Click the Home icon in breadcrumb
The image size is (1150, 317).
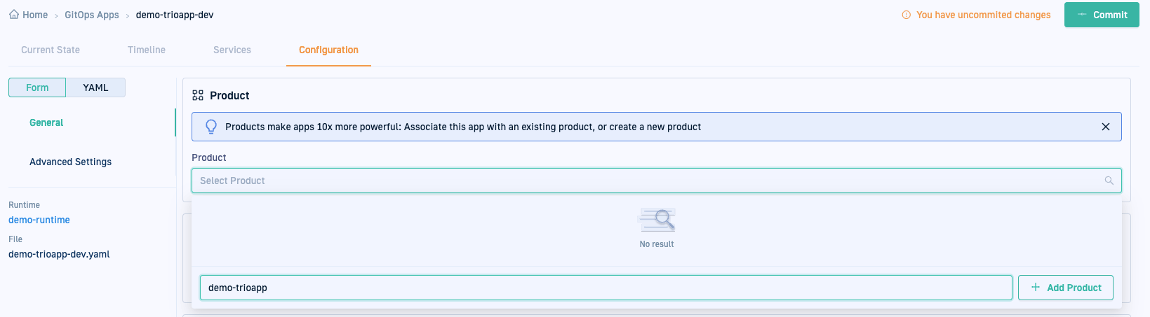(x=14, y=15)
